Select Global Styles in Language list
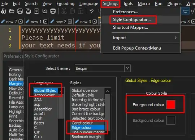 click(45, 90)
